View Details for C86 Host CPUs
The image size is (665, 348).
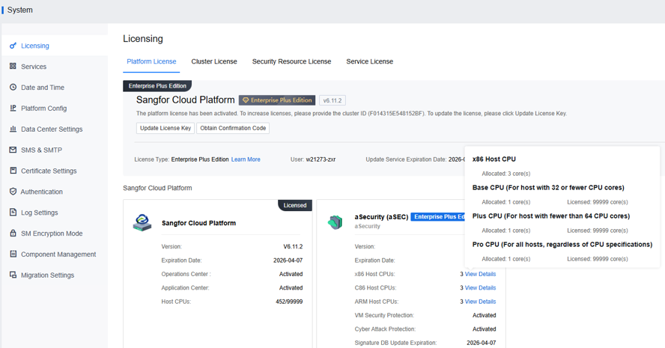click(x=480, y=288)
